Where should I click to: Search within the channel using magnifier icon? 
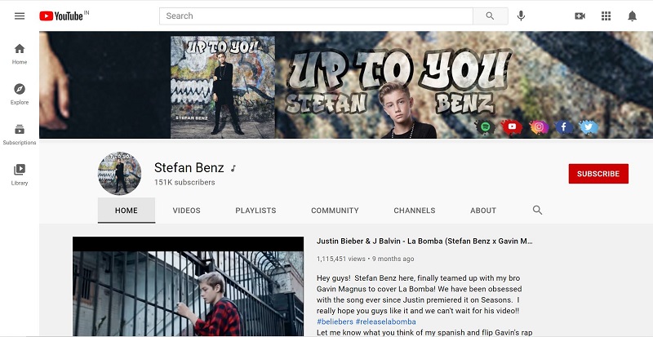(x=538, y=210)
